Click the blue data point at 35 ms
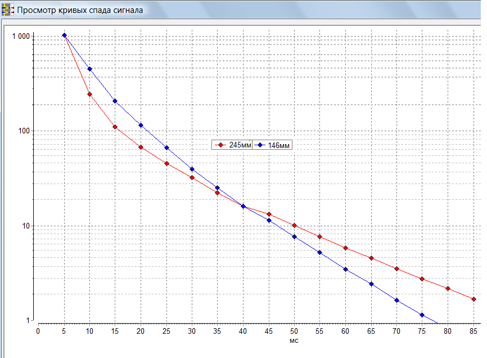The width and height of the screenshot is (487, 358). click(x=218, y=187)
